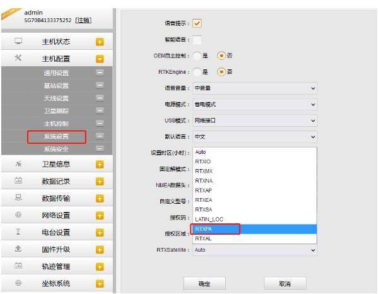The width and height of the screenshot is (379, 294).
Task: Open the 基站设置 submenu item
Action: 56,85
